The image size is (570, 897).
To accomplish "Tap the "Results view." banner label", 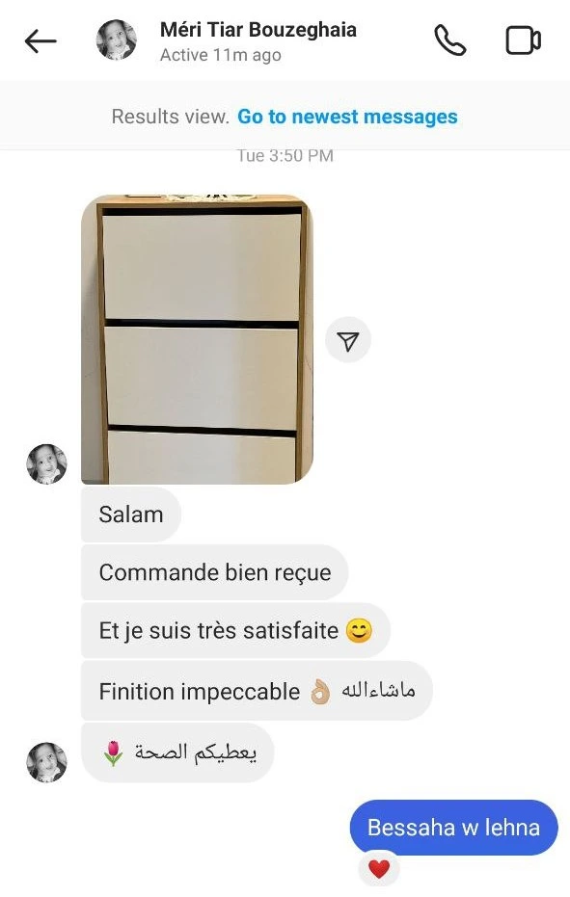I will point(170,117).
